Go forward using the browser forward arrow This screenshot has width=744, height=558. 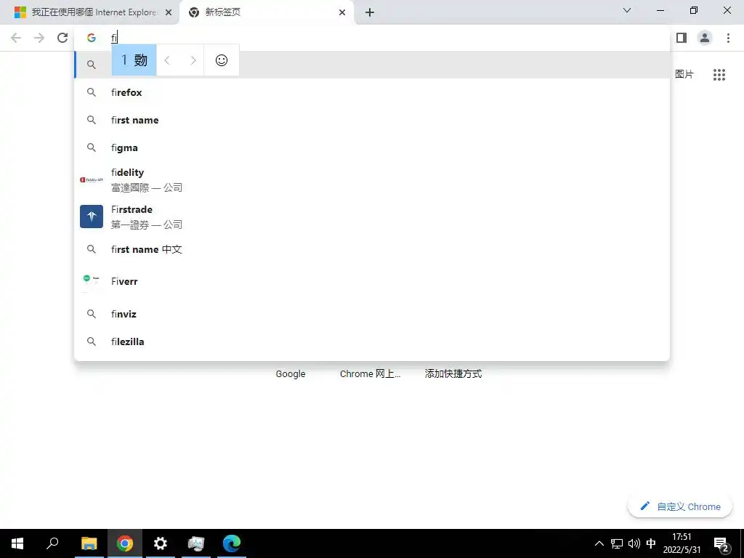[x=39, y=38]
